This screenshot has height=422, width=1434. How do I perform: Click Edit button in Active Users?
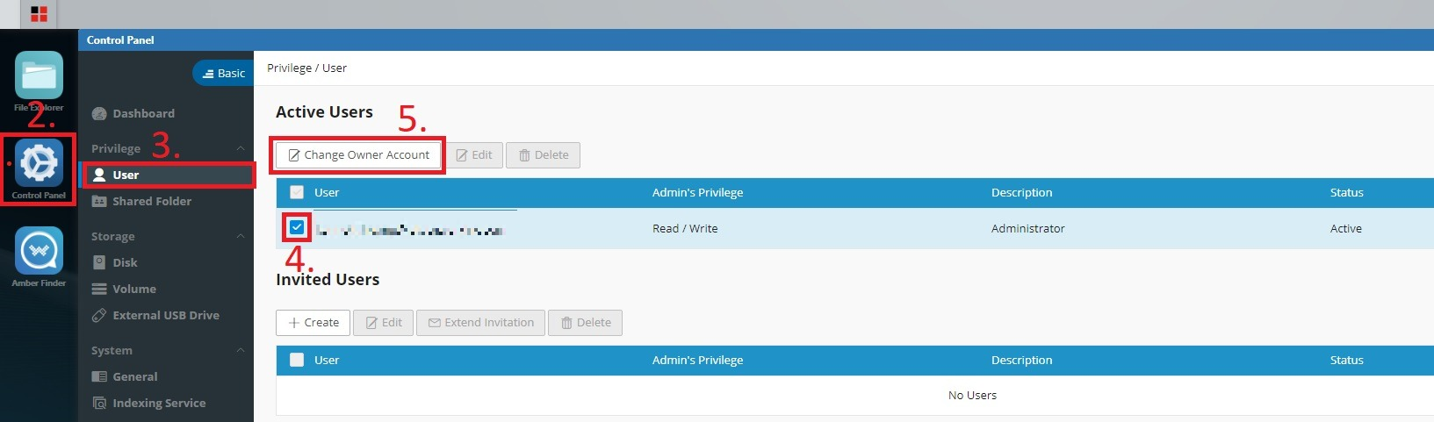(x=473, y=154)
